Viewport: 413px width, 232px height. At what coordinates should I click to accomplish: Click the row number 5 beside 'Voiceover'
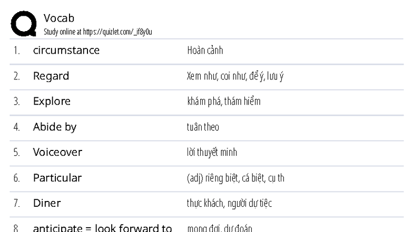17,153
